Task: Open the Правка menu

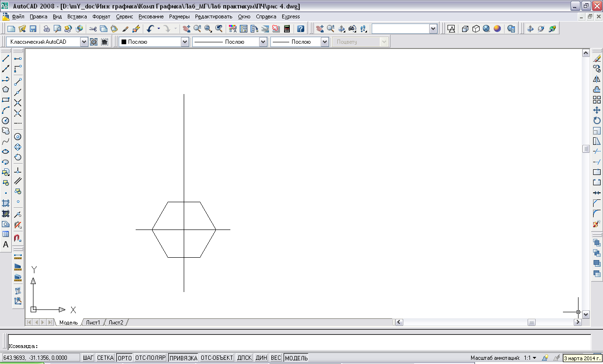Action: coord(39,16)
